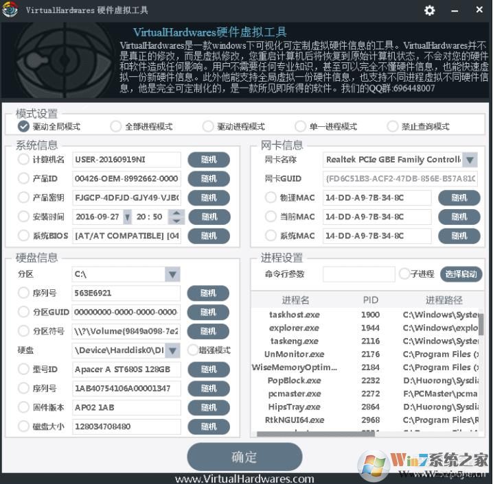The height and width of the screenshot is (484, 493).
Task: Enable the 分区GUID option
Action: (23, 312)
